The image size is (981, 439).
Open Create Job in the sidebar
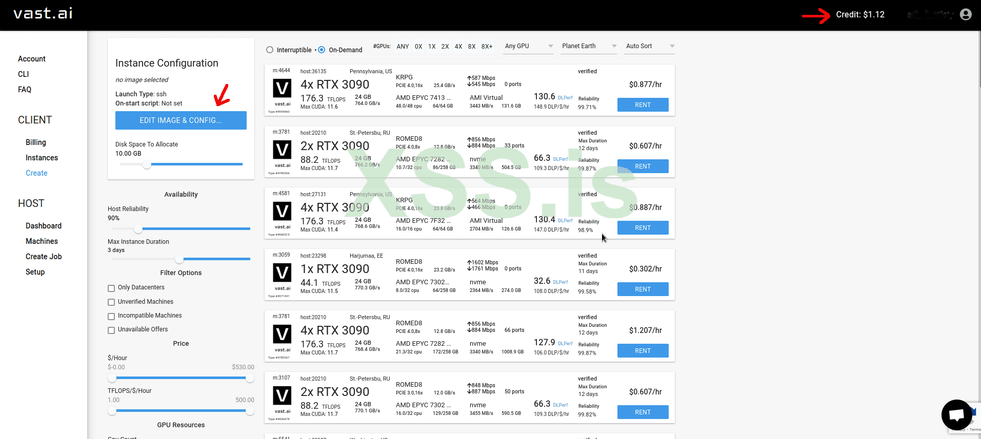pyautogui.click(x=44, y=257)
